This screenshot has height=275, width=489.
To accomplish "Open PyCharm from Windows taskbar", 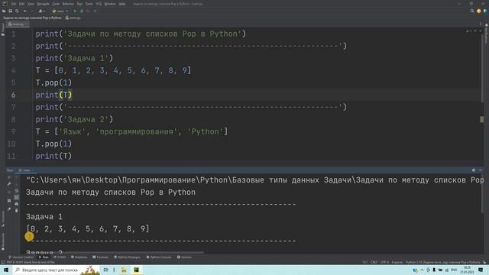I will click(x=136, y=270).
